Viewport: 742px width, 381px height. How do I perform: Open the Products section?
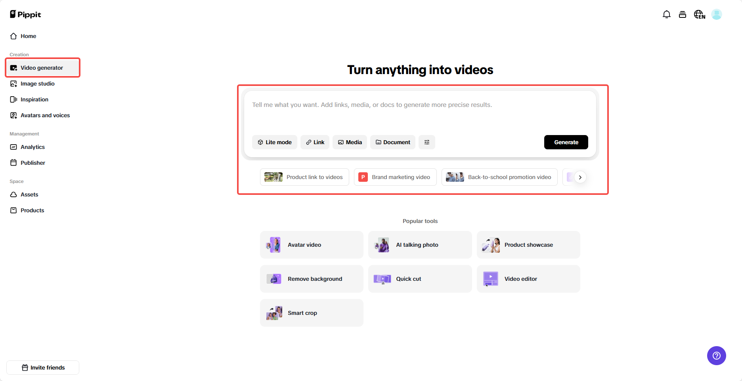[x=32, y=210]
